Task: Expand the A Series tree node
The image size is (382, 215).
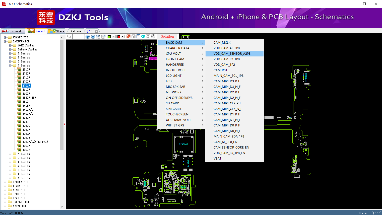Action: click(x=10, y=154)
